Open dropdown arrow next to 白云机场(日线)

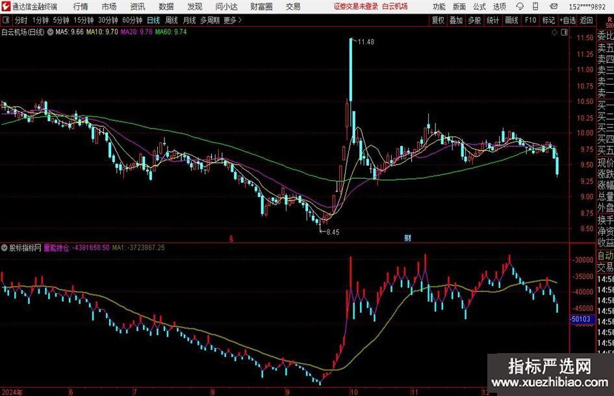[51, 32]
